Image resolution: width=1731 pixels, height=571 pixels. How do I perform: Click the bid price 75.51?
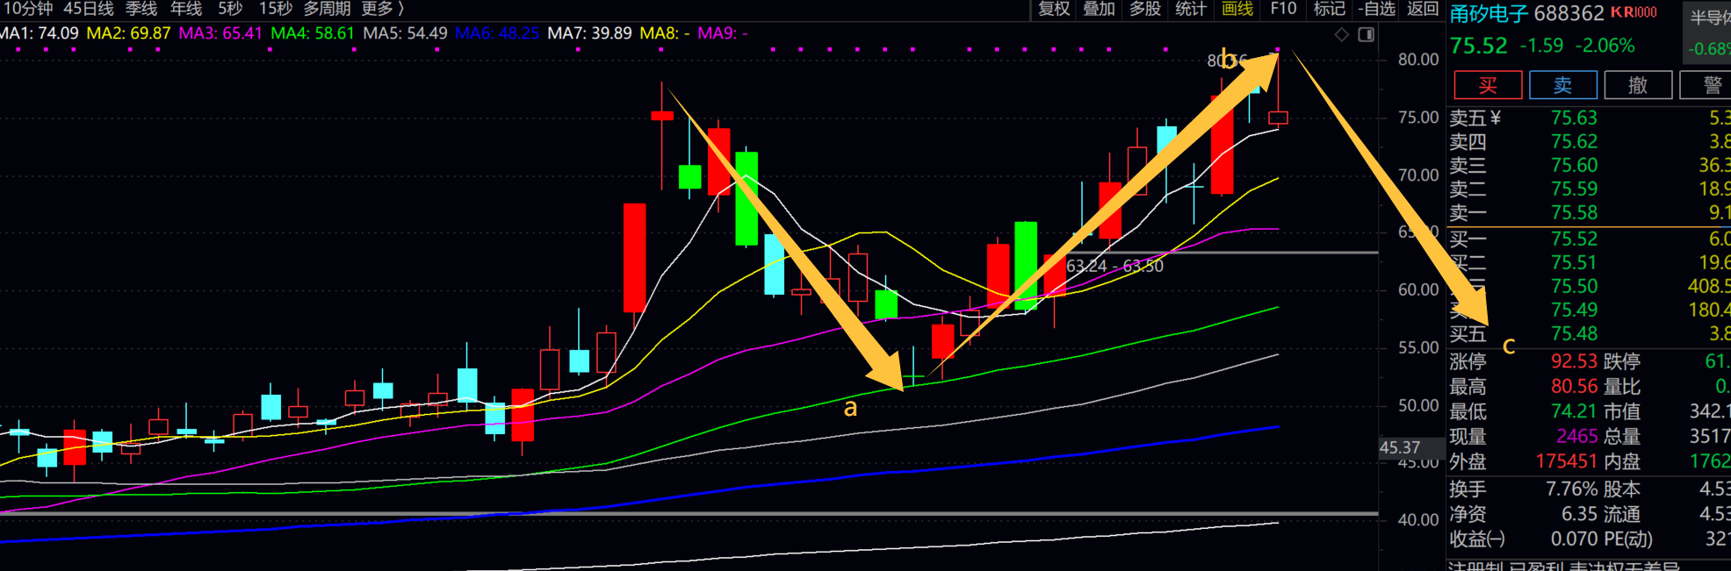click(1574, 262)
